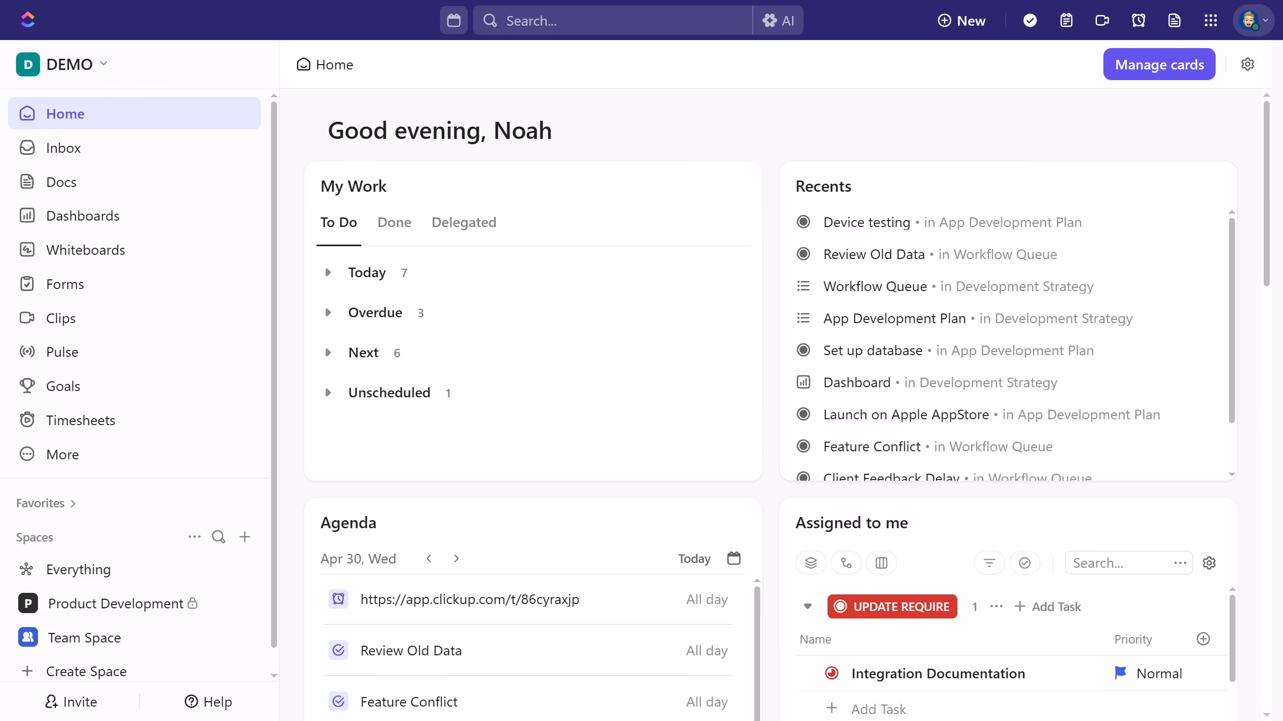This screenshot has height=721, width=1283.
Task: Open the apps grid icon in top bar
Action: 1211,20
